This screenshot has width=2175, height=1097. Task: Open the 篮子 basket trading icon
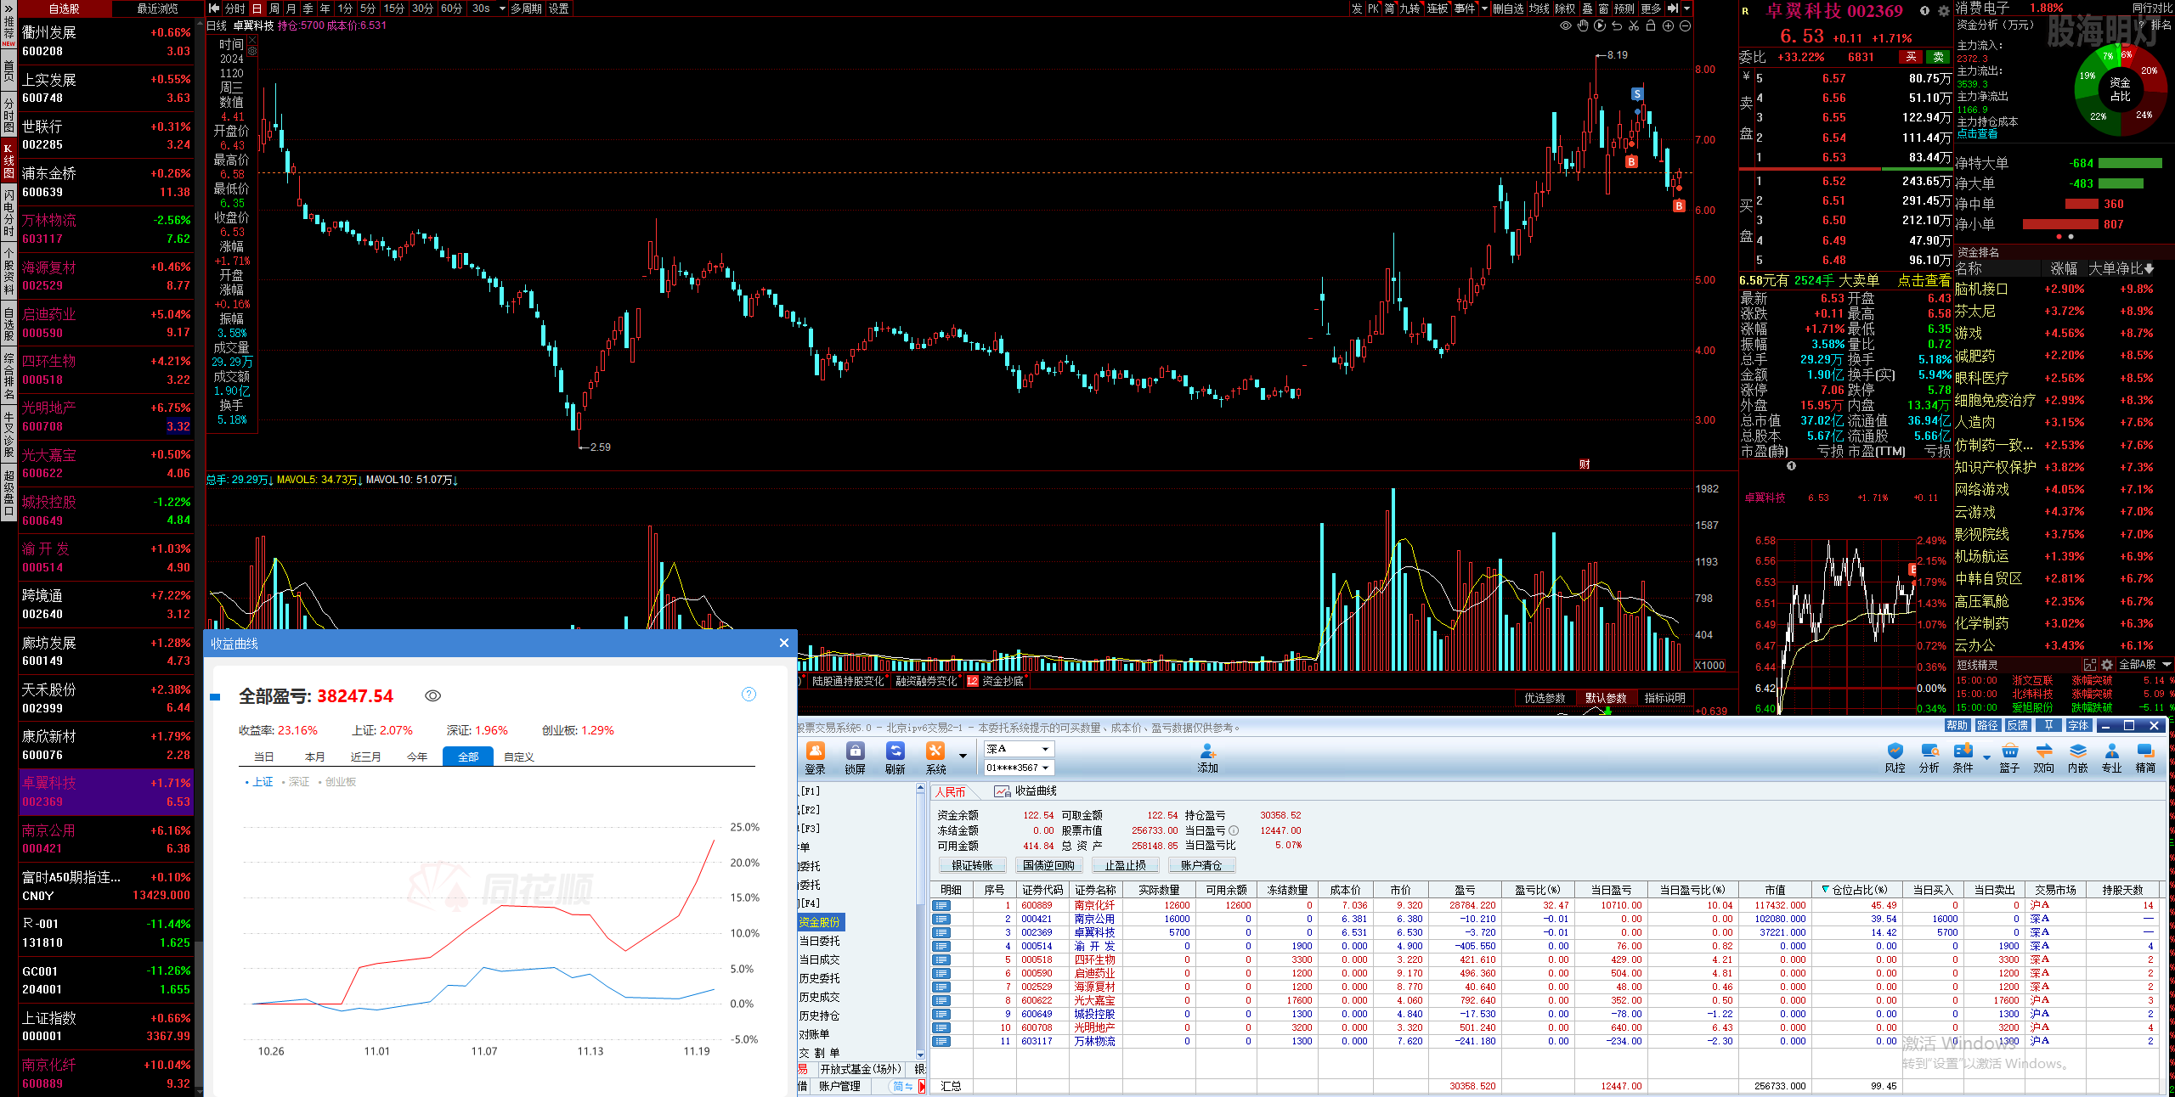click(x=2009, y=757)
